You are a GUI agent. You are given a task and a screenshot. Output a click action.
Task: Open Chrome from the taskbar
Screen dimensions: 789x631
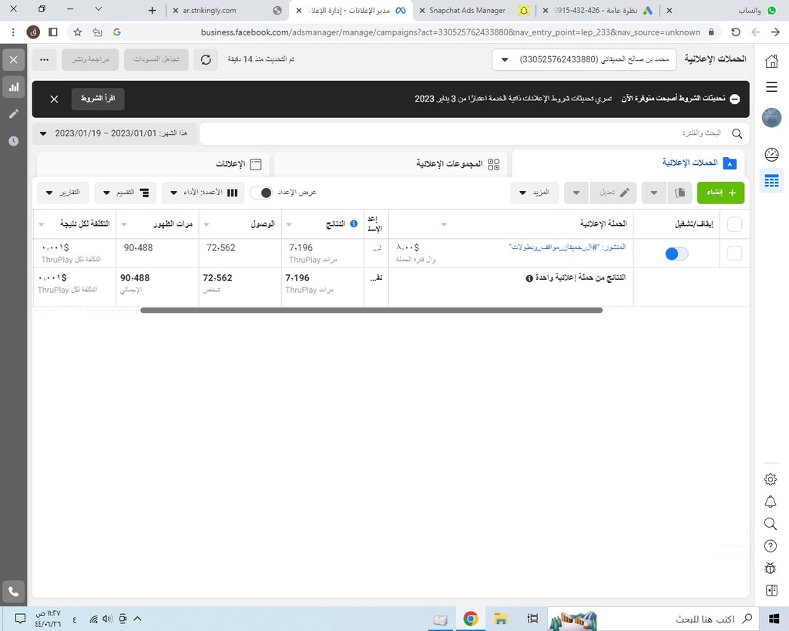[471, 619]
